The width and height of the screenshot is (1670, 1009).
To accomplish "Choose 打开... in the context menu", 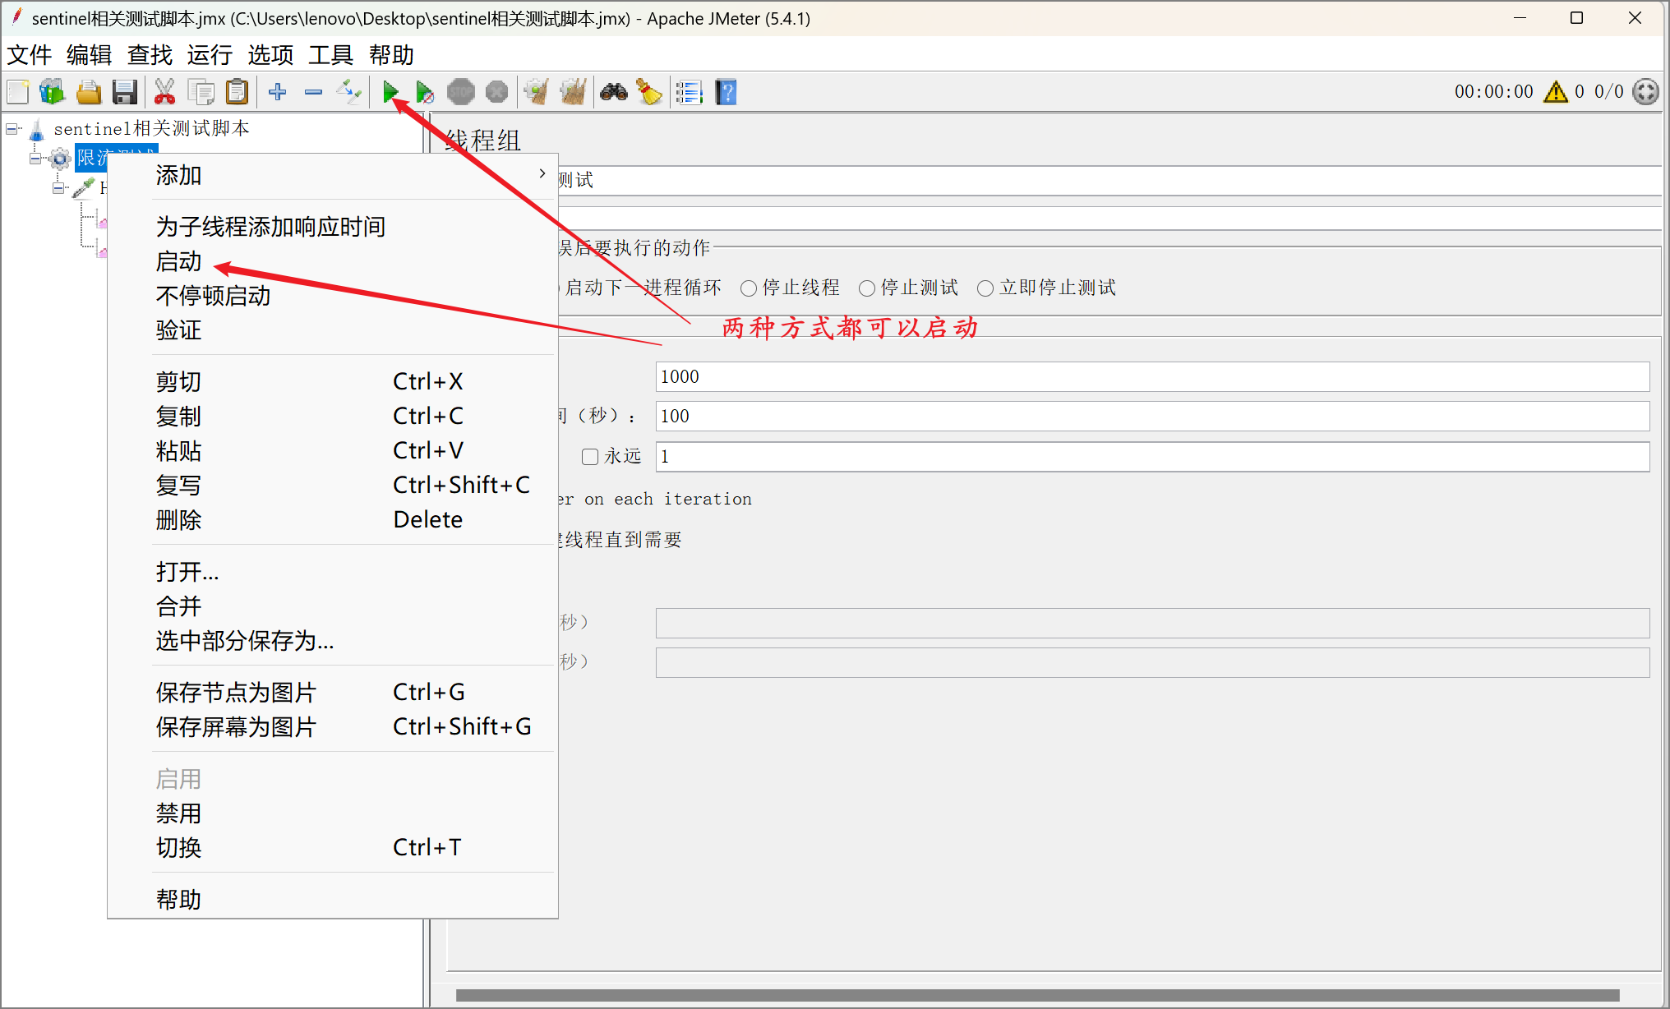I will [333, 571].
